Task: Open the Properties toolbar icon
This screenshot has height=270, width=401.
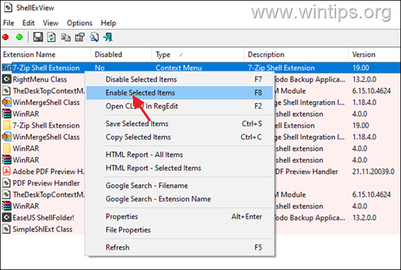Action: point(80,37)
